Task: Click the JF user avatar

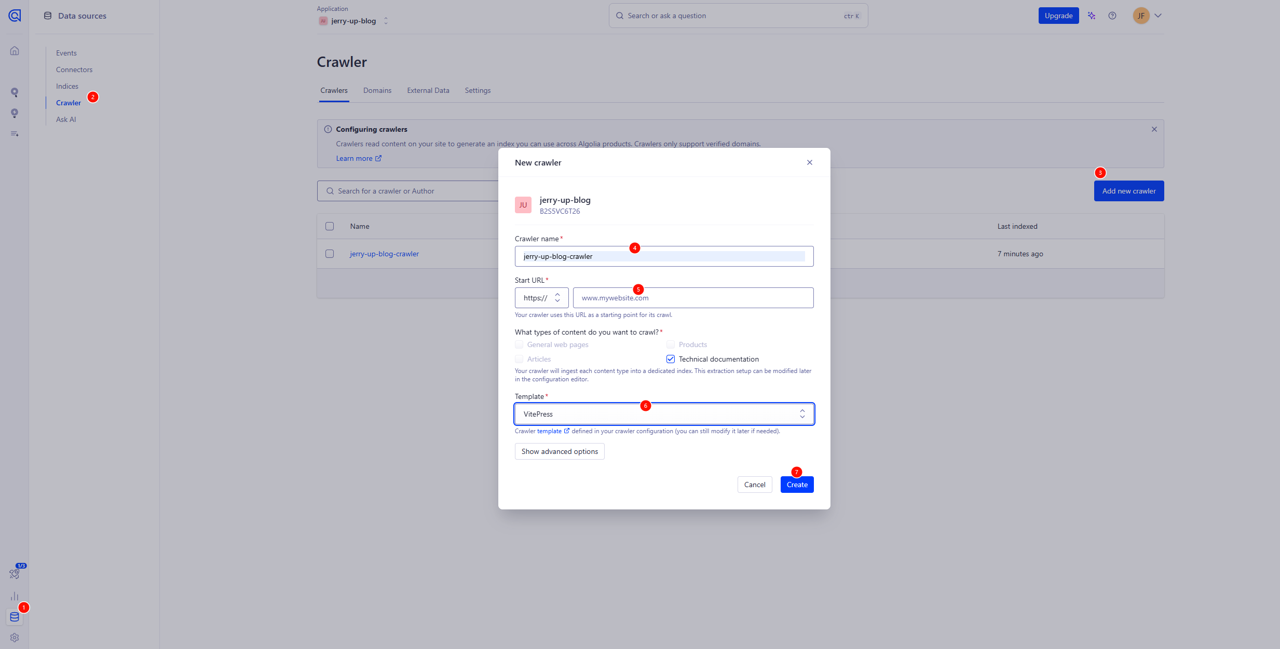Action: tap(1141, 16)
